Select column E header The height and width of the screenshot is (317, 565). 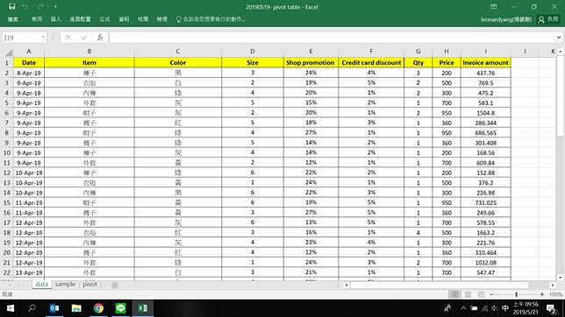pos(311,52)
